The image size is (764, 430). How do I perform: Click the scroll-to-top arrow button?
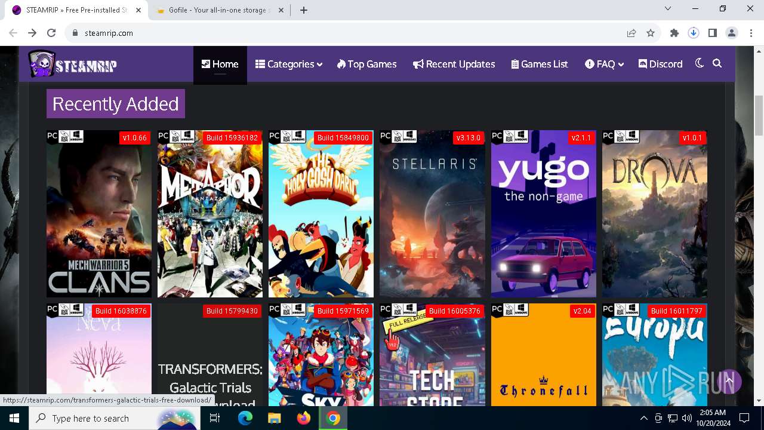pos(729,380)
